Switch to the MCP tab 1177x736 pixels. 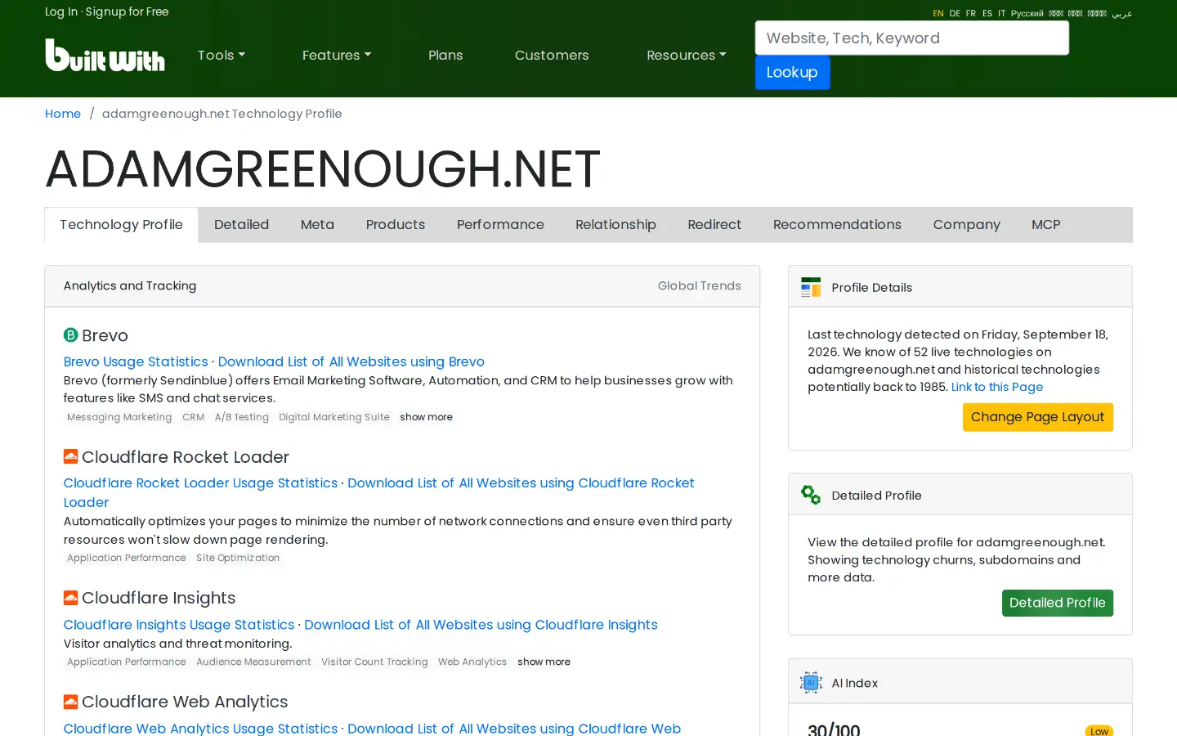click(x=1046, y=224)
